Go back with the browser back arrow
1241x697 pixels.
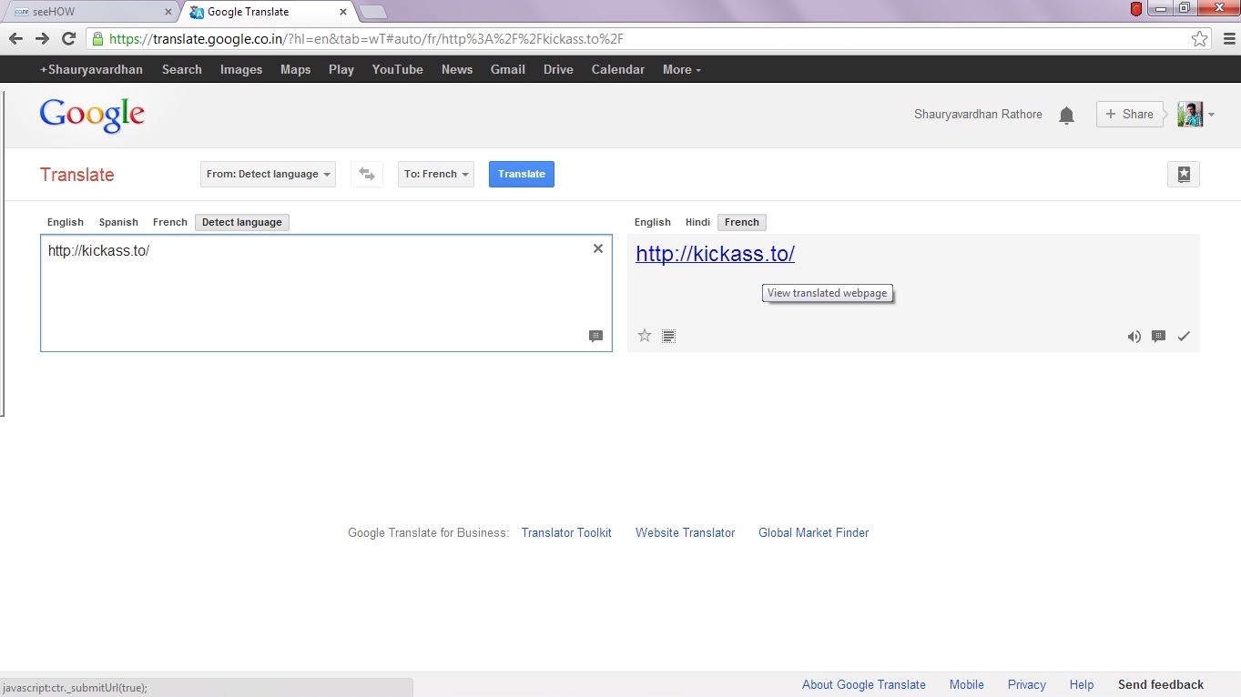[x=15, y=38]
